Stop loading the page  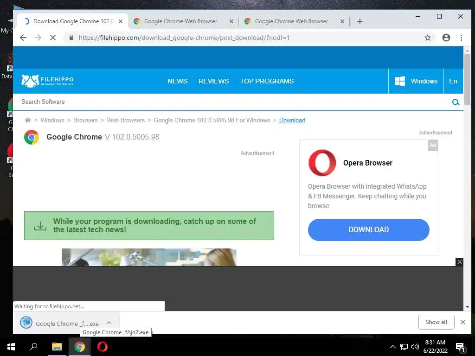tap(53, 38)
